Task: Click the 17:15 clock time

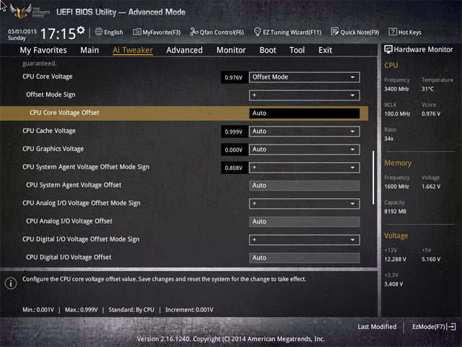Action: click(58, 34)
